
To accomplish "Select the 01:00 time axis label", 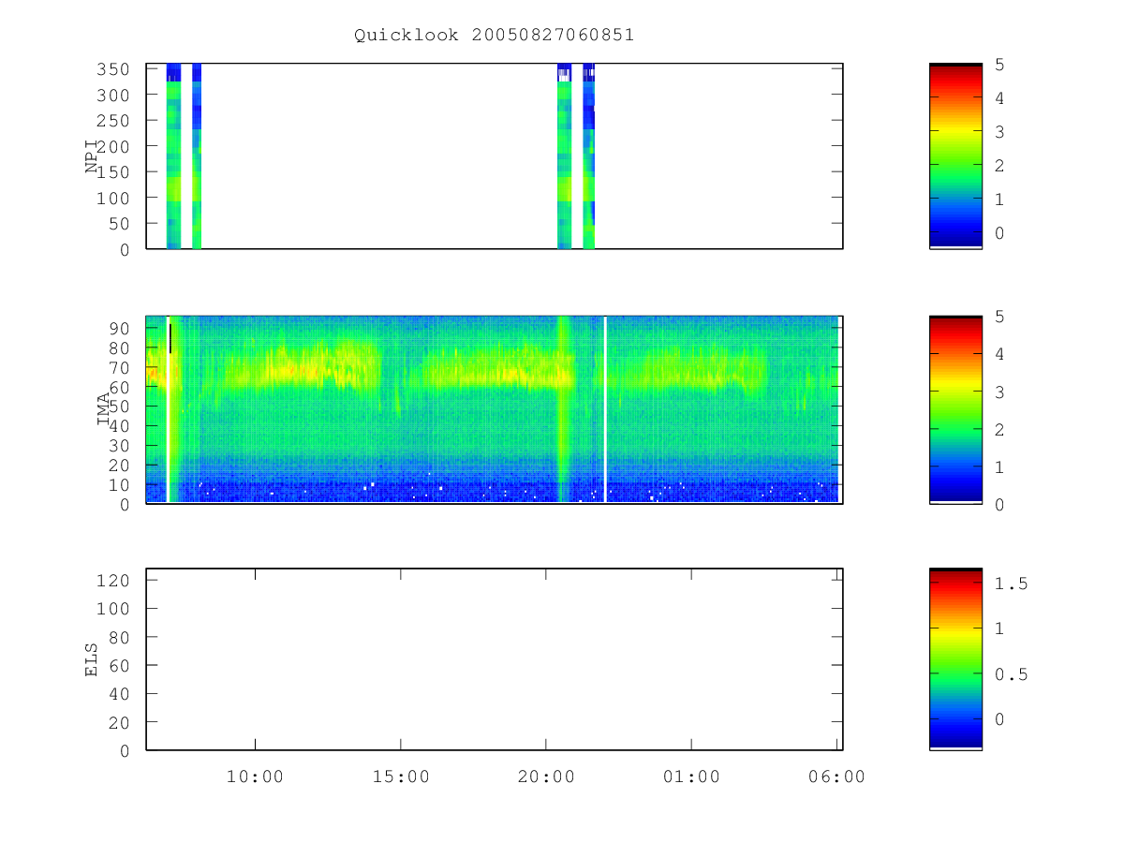I will pos(691,776).
